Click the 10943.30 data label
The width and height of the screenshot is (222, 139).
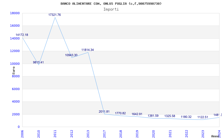click(x=71, y=55)
